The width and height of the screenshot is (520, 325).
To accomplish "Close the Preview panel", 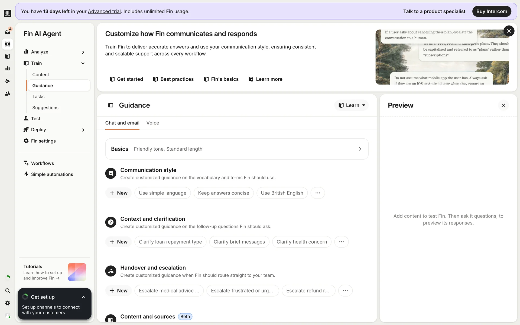I will point(503,105).
